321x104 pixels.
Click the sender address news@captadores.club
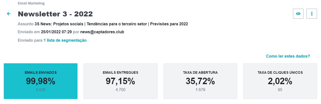pyautogui.click(x=102, y=32)
